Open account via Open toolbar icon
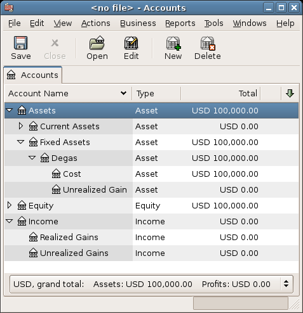 tap(97, 43)
